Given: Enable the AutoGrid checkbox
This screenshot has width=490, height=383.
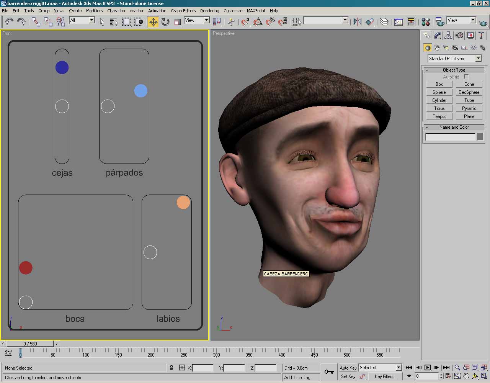Looking at the screenshot, I should 466,77.
